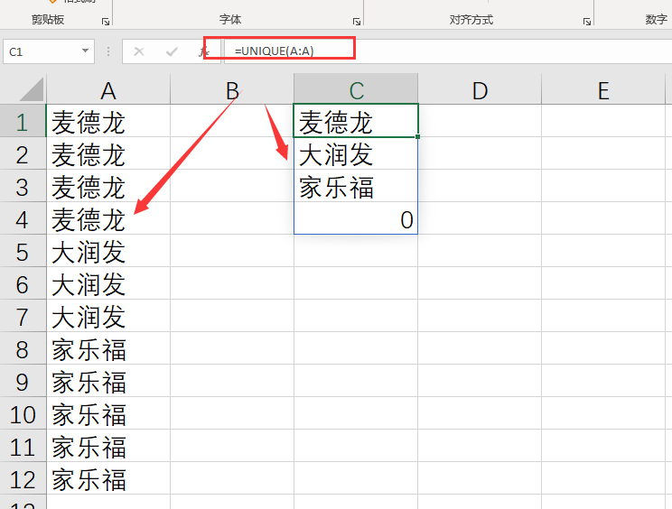Select row 8 header

(23, 348)
